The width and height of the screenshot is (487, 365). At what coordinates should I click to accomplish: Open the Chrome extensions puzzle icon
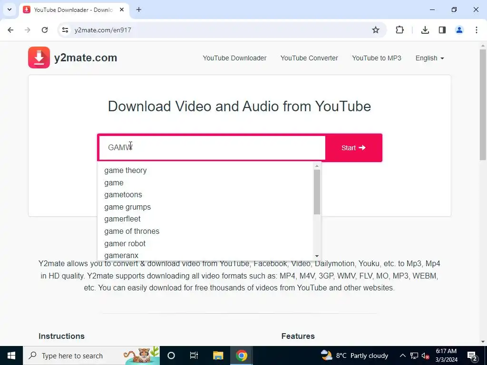tap(399, 30)
